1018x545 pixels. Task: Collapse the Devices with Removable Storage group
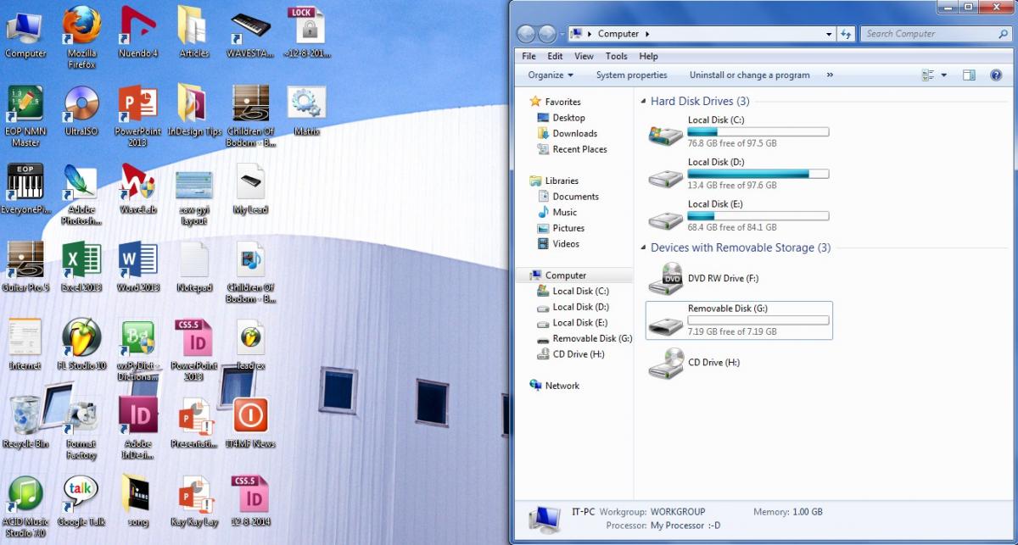click(644, 248)
